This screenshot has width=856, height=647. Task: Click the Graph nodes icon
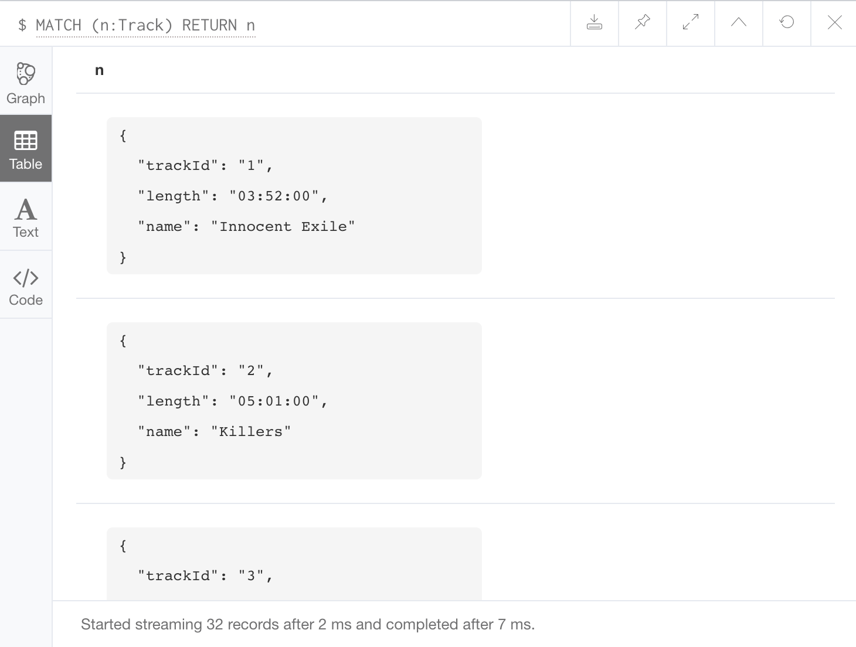[x=26, y=74]
